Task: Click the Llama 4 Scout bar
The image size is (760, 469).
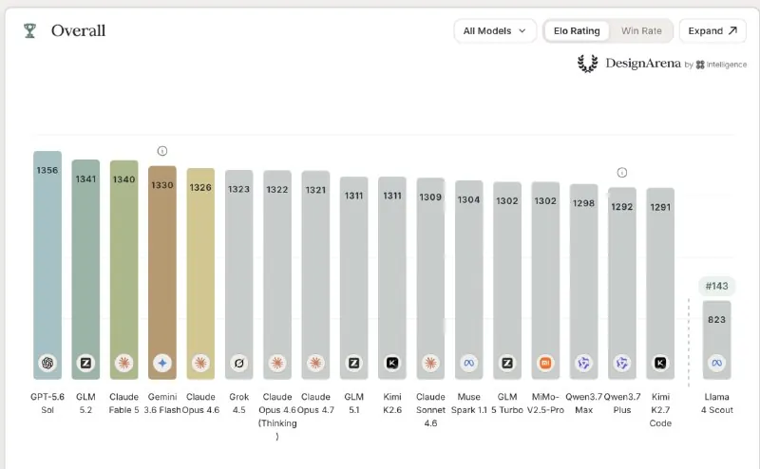Action: [x=717, y=340]
